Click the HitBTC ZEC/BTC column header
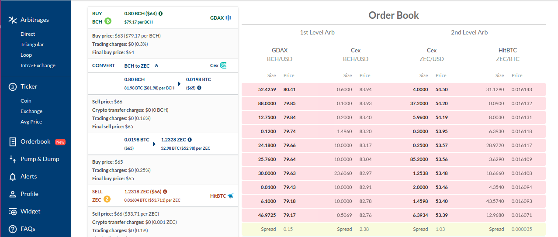 (508, 55)
